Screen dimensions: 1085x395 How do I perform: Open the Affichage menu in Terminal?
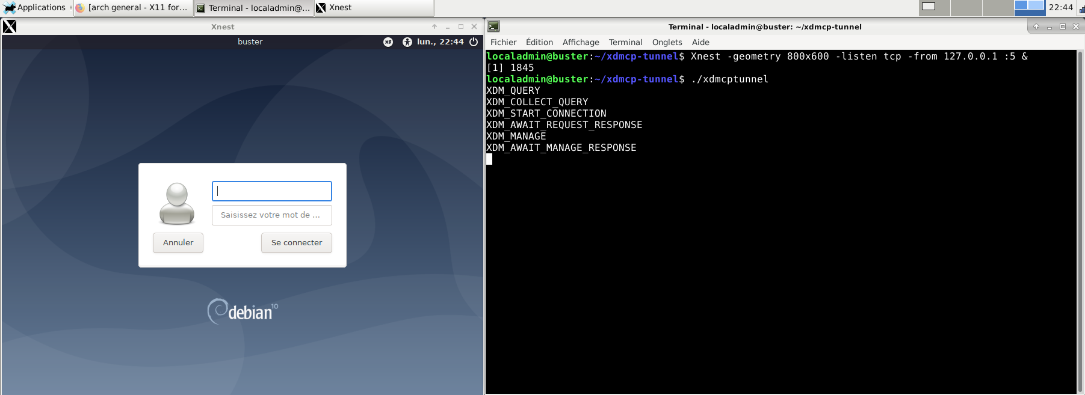581,42
